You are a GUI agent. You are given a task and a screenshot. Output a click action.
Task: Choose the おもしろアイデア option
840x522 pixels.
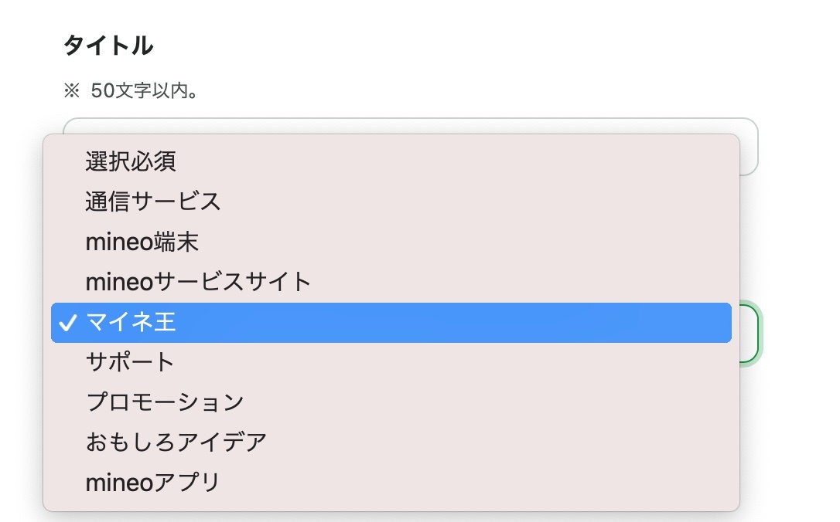tap(176, 442)
